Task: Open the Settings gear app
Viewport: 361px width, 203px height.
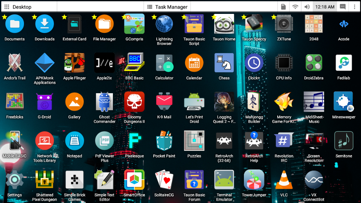Action: 15,180
